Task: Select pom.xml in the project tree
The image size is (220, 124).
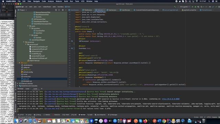Action: click(x=42, y=79)
